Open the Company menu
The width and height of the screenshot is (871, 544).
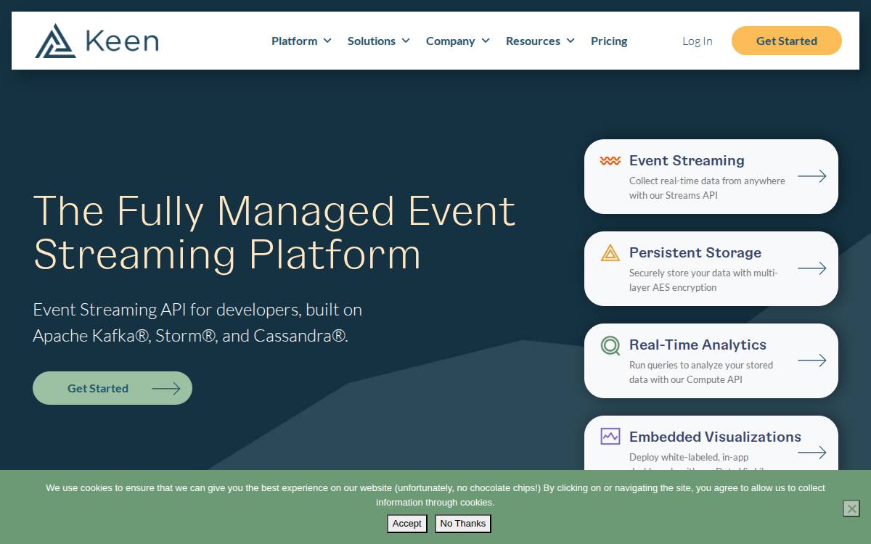pos(451,41)
